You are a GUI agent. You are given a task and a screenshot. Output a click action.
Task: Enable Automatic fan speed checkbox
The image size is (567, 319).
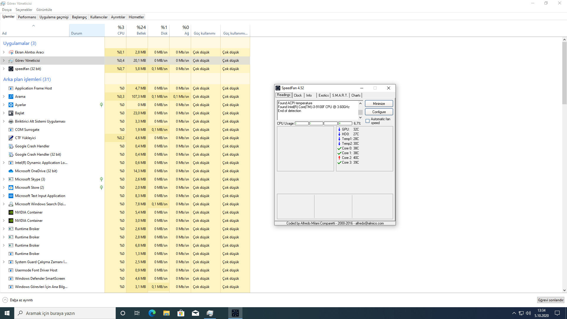click(x=368, y=121)
